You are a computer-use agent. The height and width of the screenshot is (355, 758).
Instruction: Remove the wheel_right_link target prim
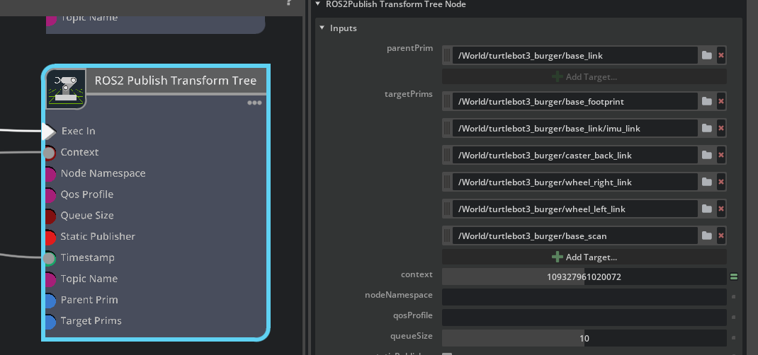tap(720, 182)
